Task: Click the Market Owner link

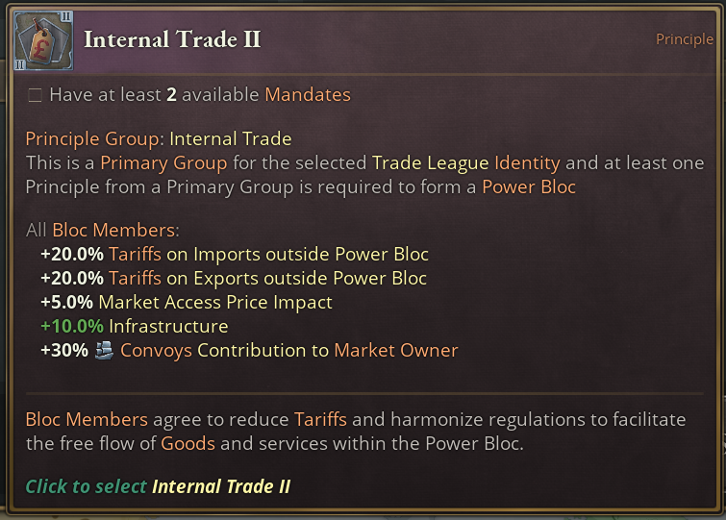Action: pos(395,351)
